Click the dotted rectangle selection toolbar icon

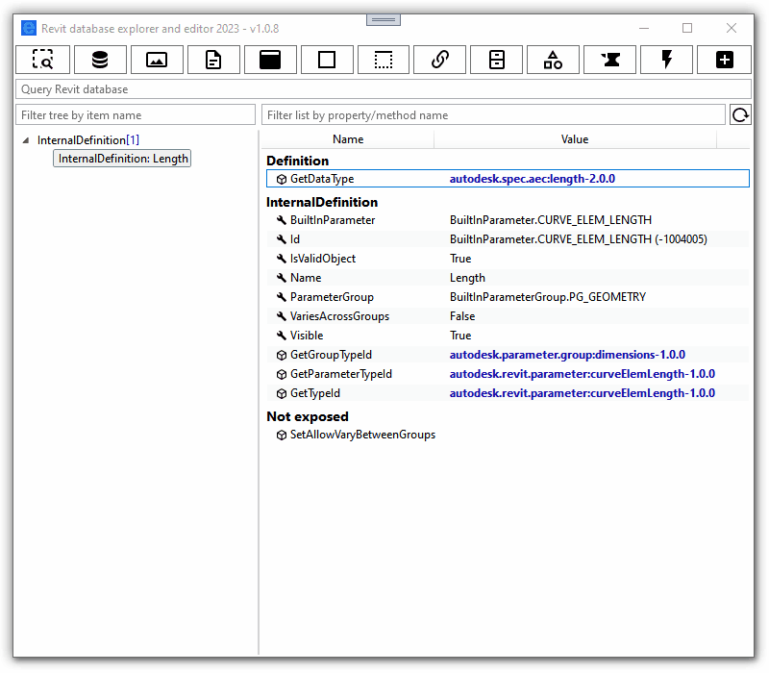click(x=384, y=60)
